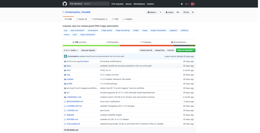View the 740 stargazers count

[x=178, y=12]
